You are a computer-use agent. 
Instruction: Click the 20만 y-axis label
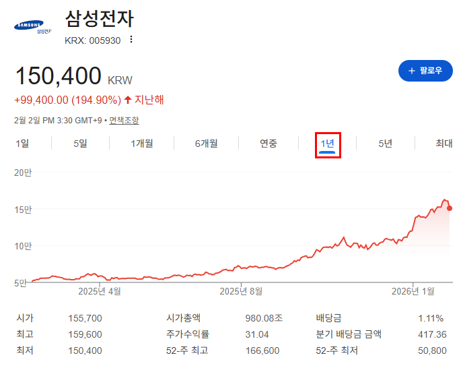[23, 173]
